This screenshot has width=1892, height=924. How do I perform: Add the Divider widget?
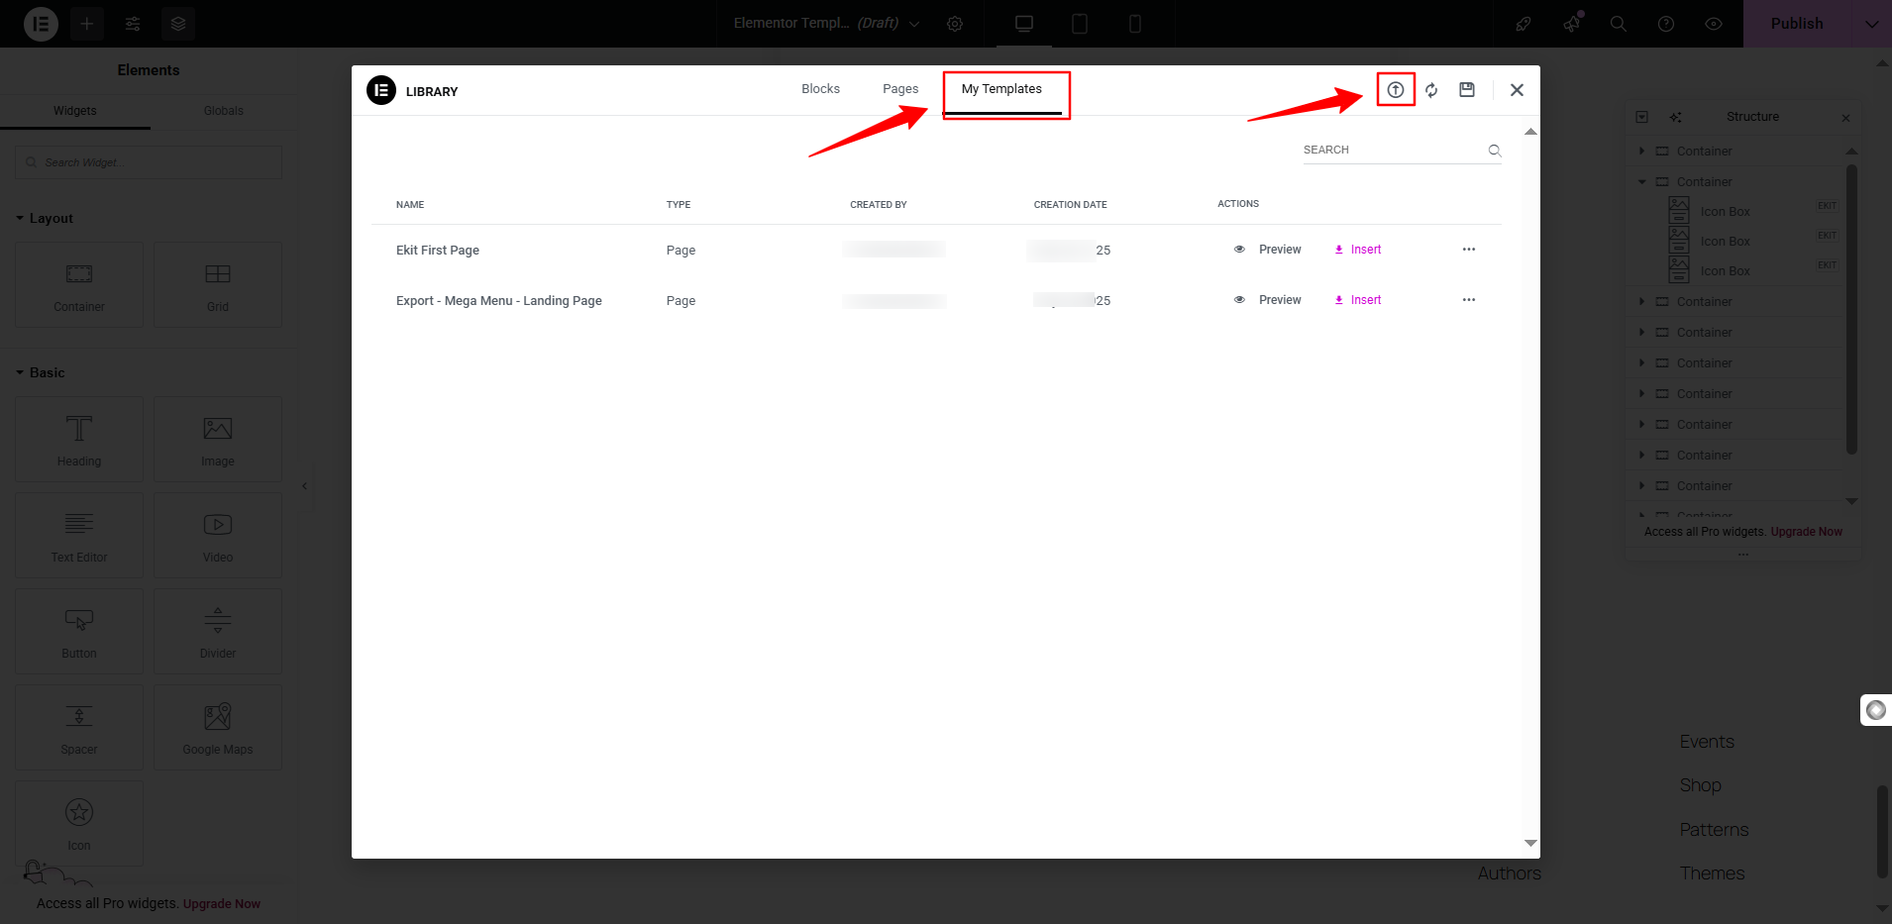point(218,632)
